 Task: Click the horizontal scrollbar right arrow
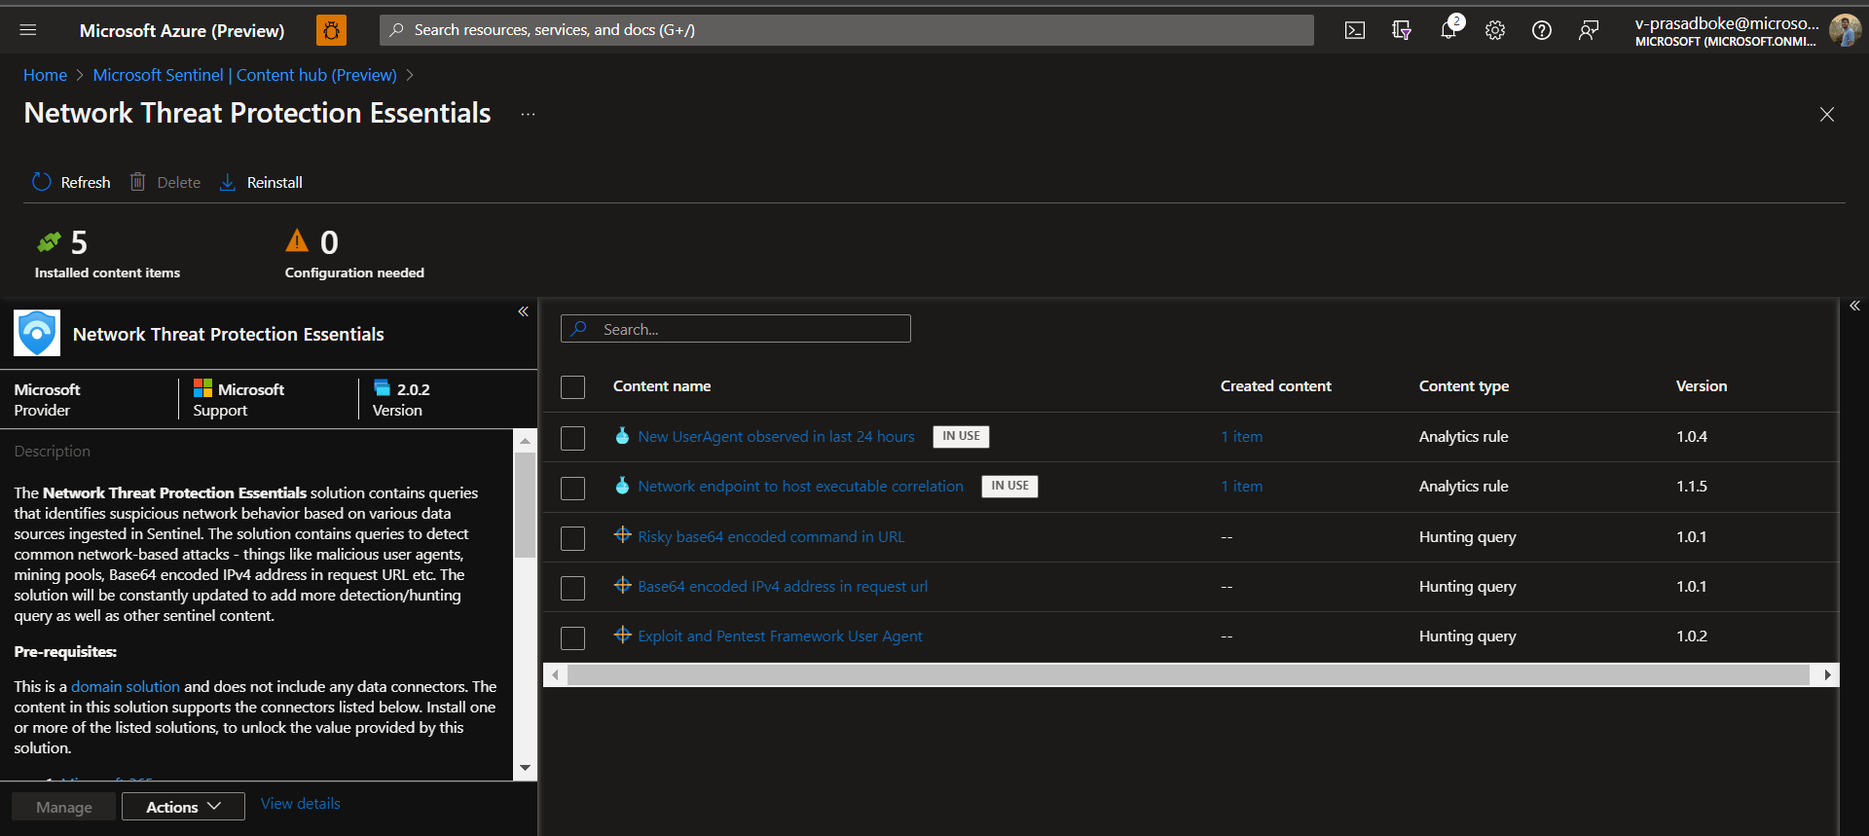click(x=1827, y=674)
